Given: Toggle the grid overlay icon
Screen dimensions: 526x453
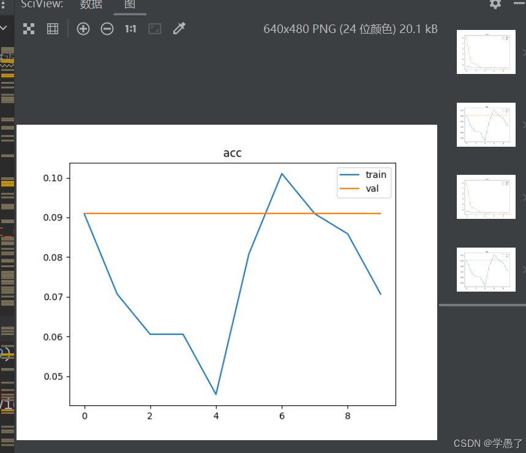Looking at the screenshot, I should click(x=53, y=29).
